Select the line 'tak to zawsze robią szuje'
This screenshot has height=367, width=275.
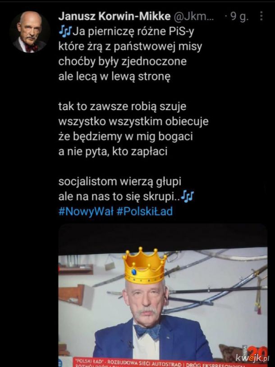pyautogui.click(x=122, y=107)
